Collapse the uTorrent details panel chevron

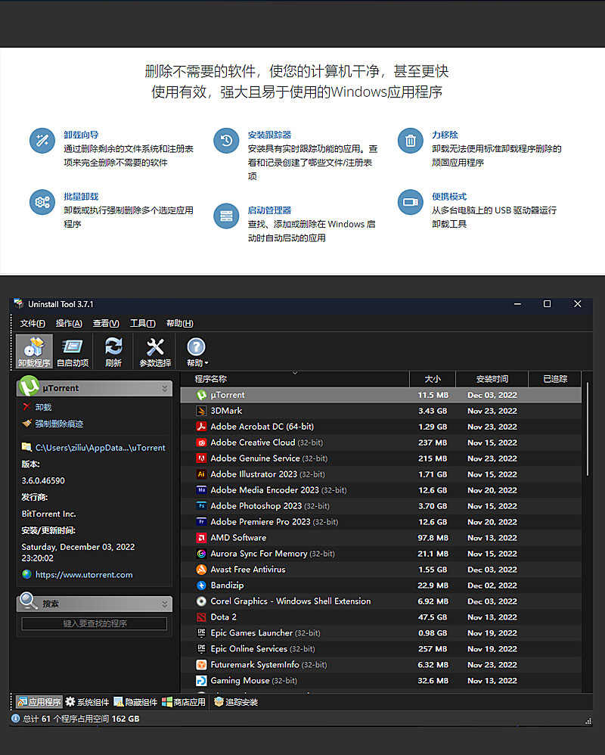click(165, 388)
